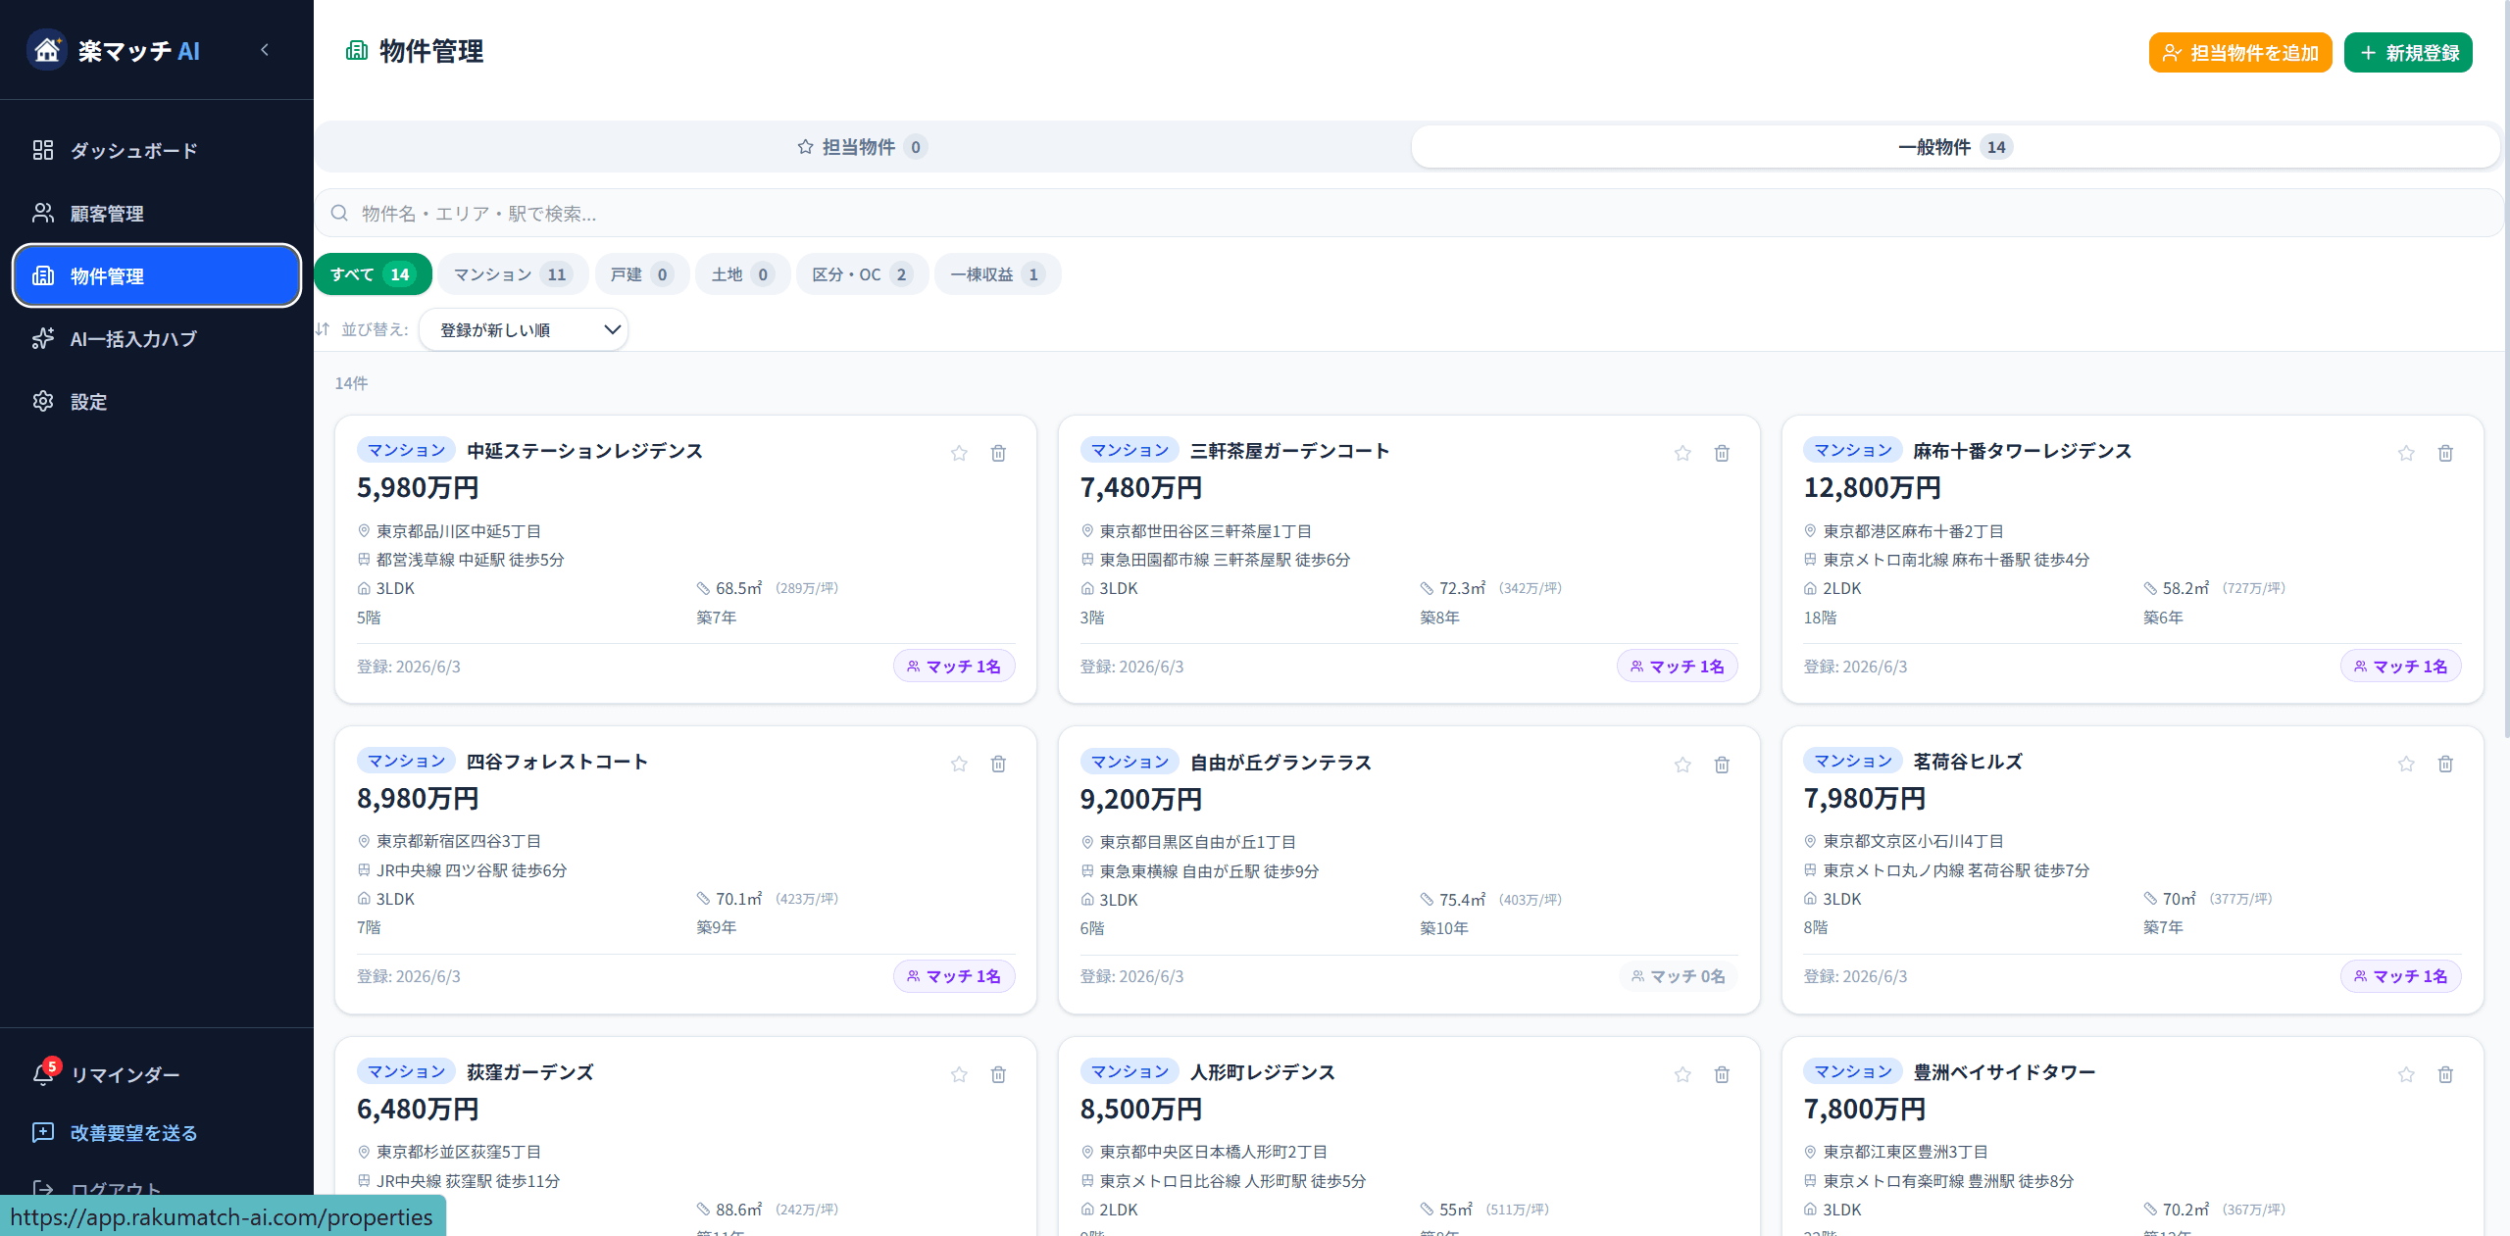
Task: Star 豊洲ベイサイドタワー as favorite
Action: tap(2406, 1074)
